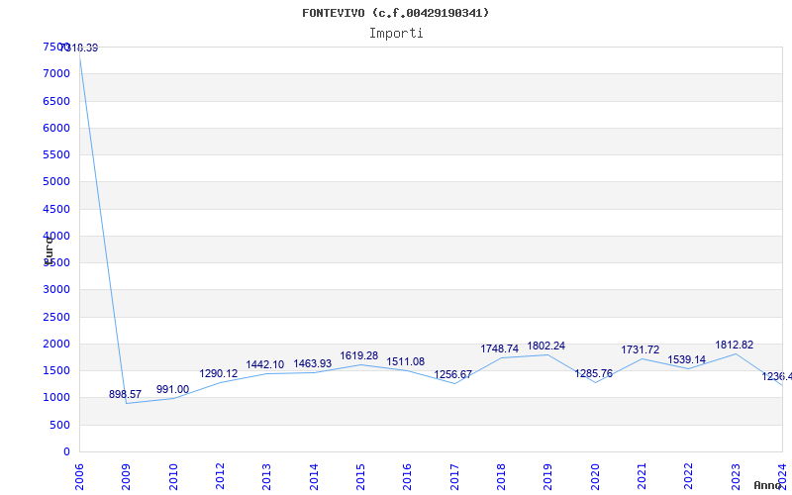Click the data label 1463.93

(313, 363)
